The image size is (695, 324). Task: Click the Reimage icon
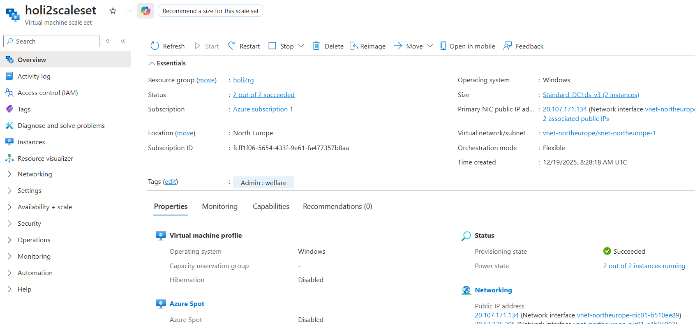click(353, 46)
